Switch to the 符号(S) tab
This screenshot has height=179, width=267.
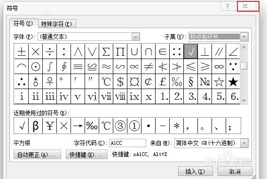click(23, 23)
